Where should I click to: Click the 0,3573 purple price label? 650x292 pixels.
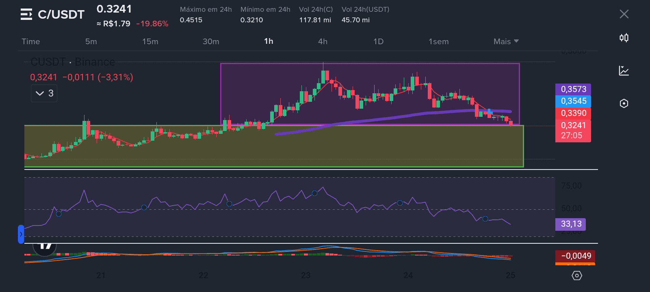tap(573, 89)
